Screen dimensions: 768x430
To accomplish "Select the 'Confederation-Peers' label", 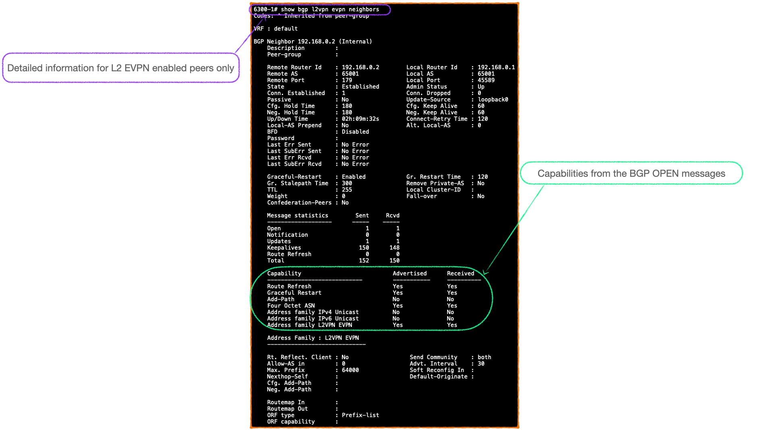I will pyautogui.click(x=299, y=203).
